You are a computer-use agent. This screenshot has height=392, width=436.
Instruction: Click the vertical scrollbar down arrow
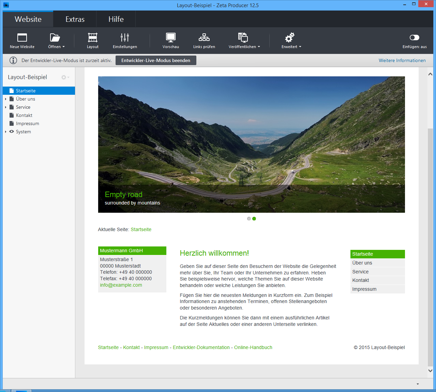[430, 371]
